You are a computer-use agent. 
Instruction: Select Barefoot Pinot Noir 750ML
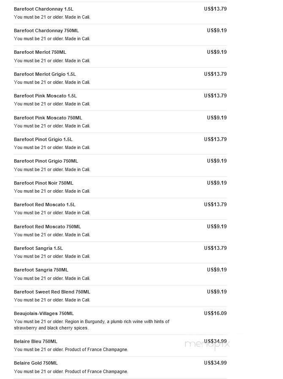pos(44,183)
